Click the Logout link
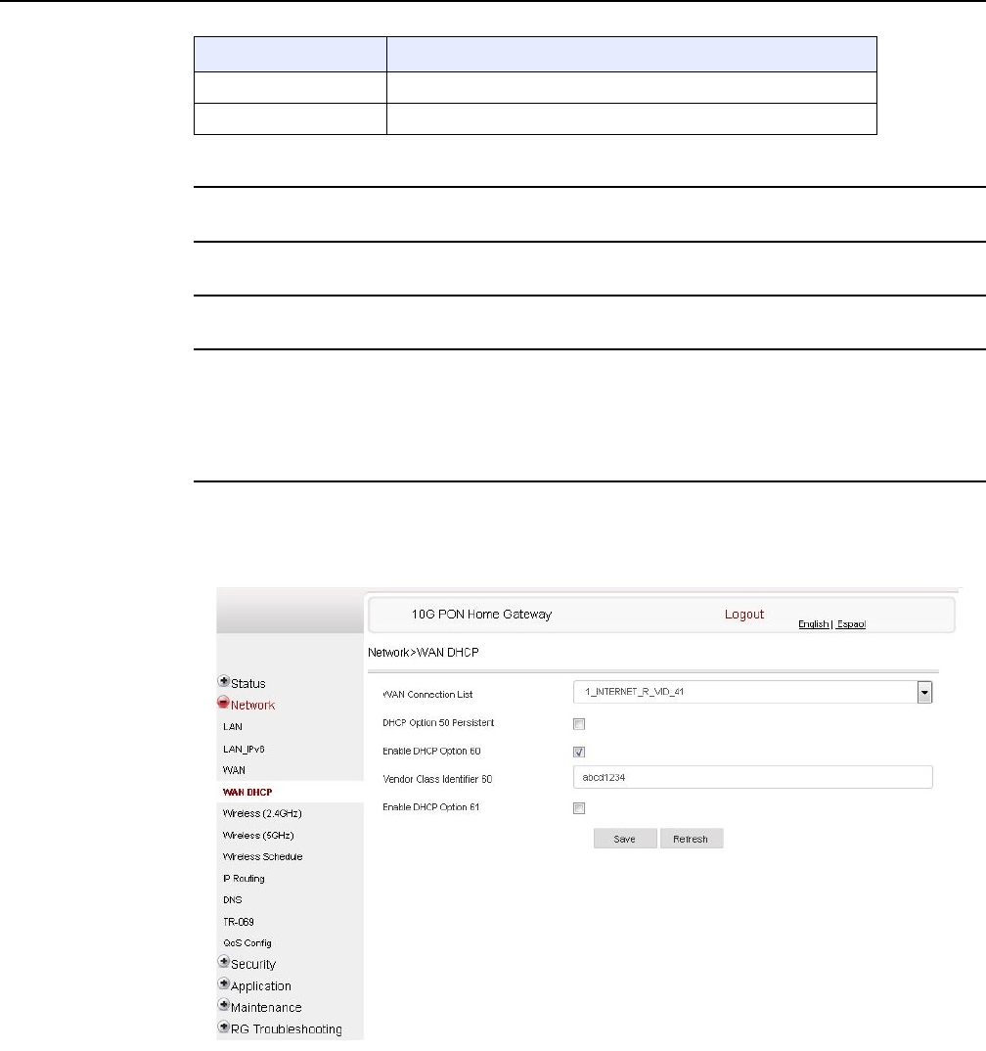Viewport: 986px width, 1051px height. coord(744,615)
